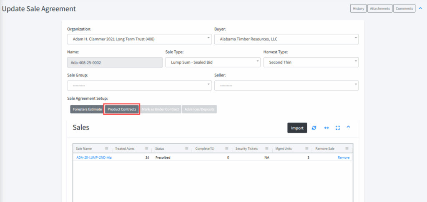This screenshot has height=202, width=427.
Task: Open the Buyer dropdown
Action: click(286, 39)
